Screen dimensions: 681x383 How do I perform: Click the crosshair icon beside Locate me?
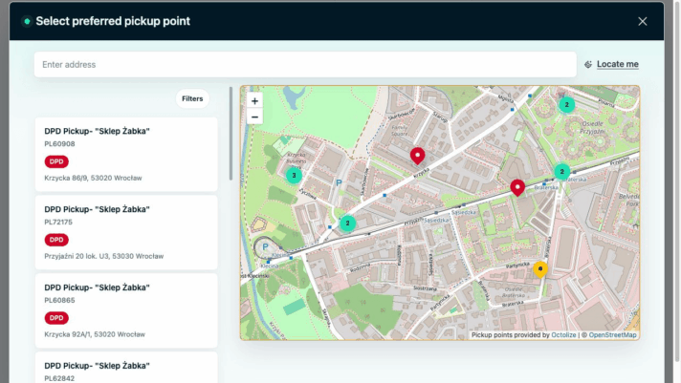pos(588,65)
